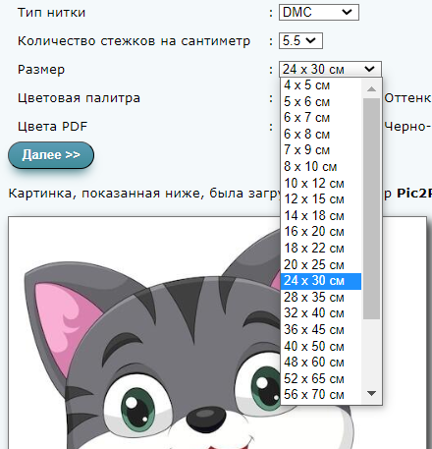Click the Далее >> button
This screenshot has width=432, height=449.
click(x=51, y=155)
